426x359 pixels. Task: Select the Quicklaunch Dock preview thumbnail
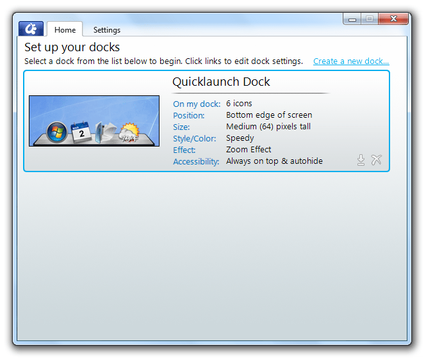94,121
